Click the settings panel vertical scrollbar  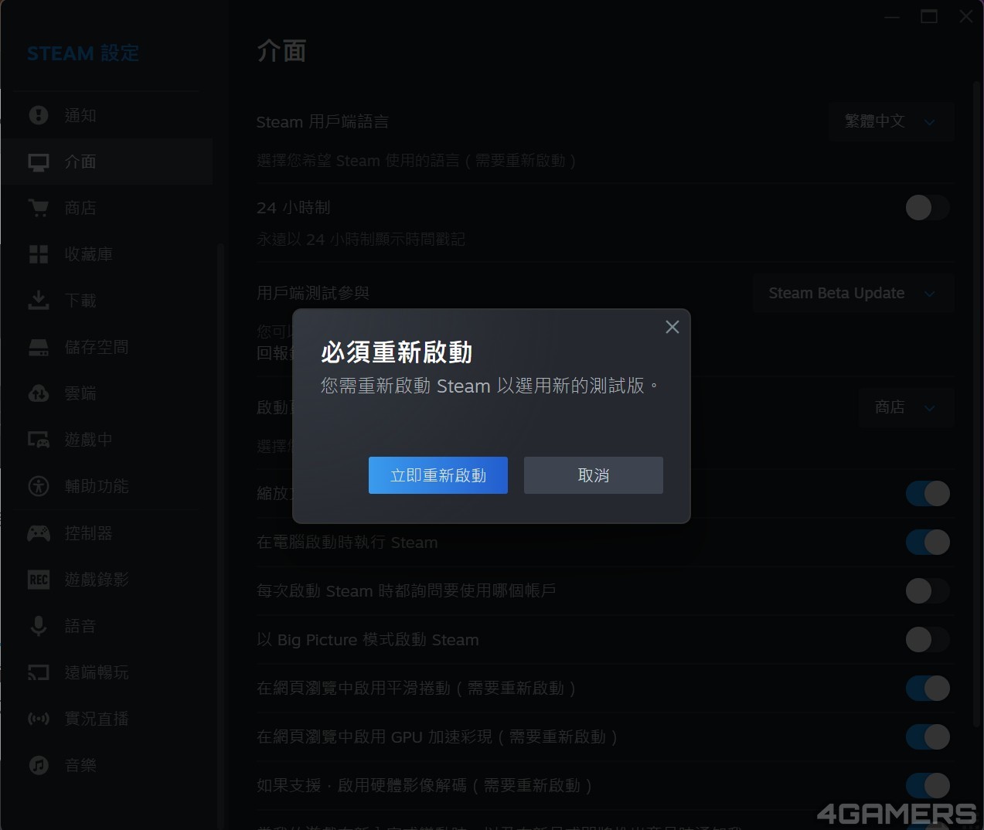pyautogui.click(x=974, y=386)
